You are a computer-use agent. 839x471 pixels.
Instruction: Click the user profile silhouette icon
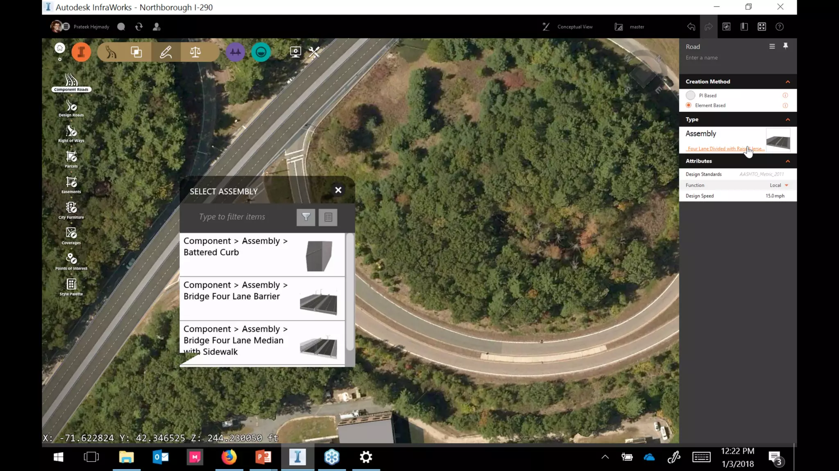tap(156, 27)
